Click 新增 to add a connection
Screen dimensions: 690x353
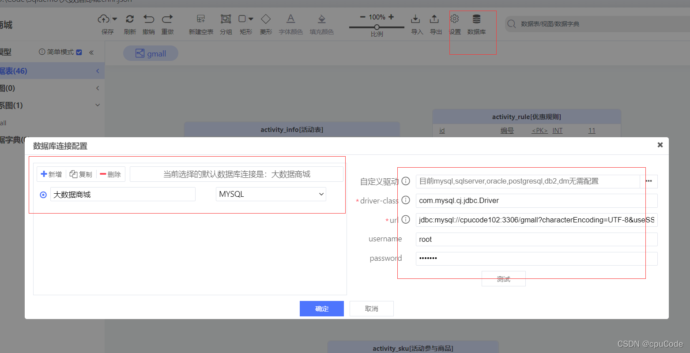pos(51,174)
